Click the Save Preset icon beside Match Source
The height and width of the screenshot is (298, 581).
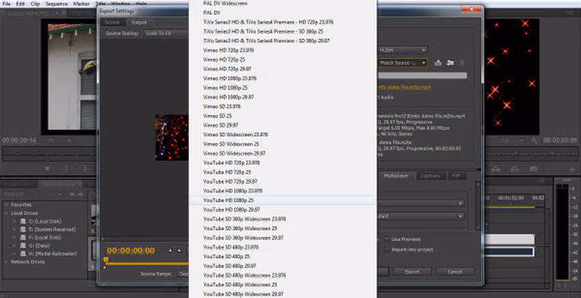[x=438, y=63]
